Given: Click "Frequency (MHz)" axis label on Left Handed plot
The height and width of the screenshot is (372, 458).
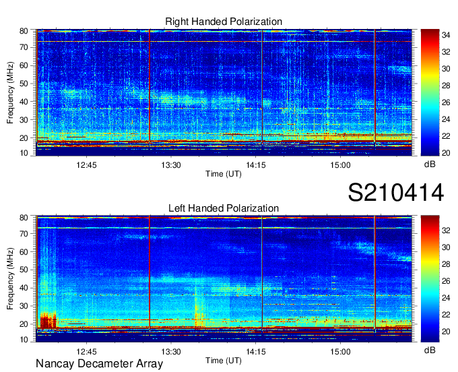Looking at the screenshot, I should 10,279.
